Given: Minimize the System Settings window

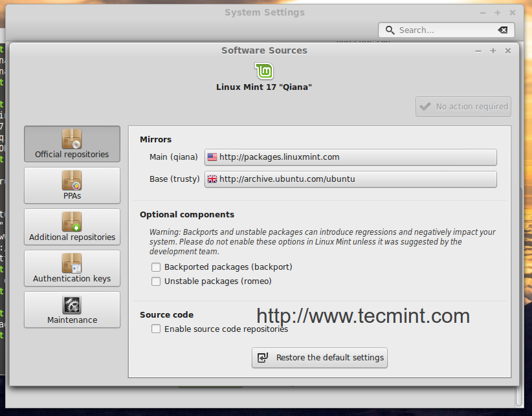Looking at the screenshot, I should coord(483,13).
